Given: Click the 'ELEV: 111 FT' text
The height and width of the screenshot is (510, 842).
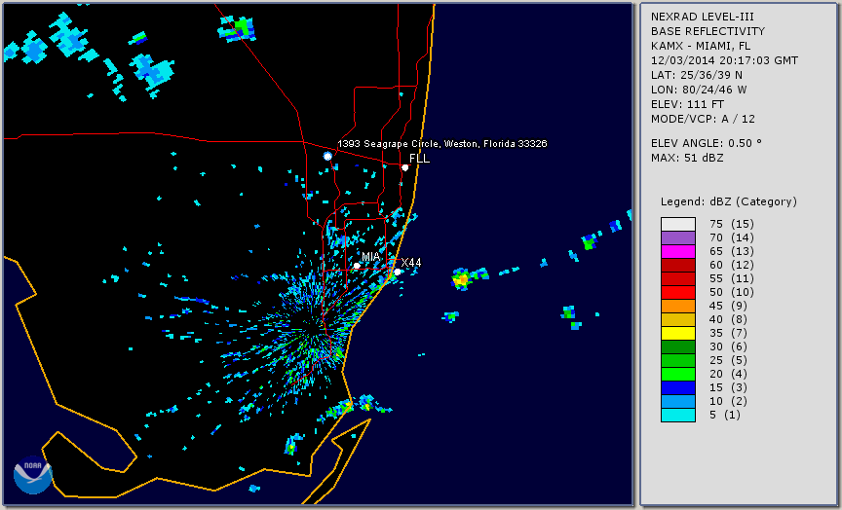Looking at the screenshot, I should [x=687, y=104].
